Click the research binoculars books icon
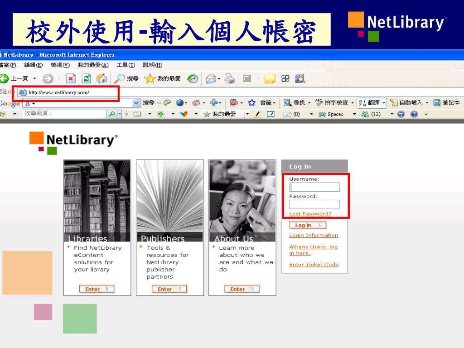 pyautogui.click(x=300, y=78)
